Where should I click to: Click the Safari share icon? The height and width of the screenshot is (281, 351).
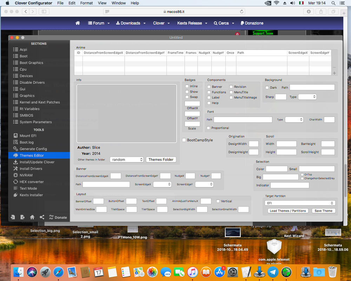(321, 12)
